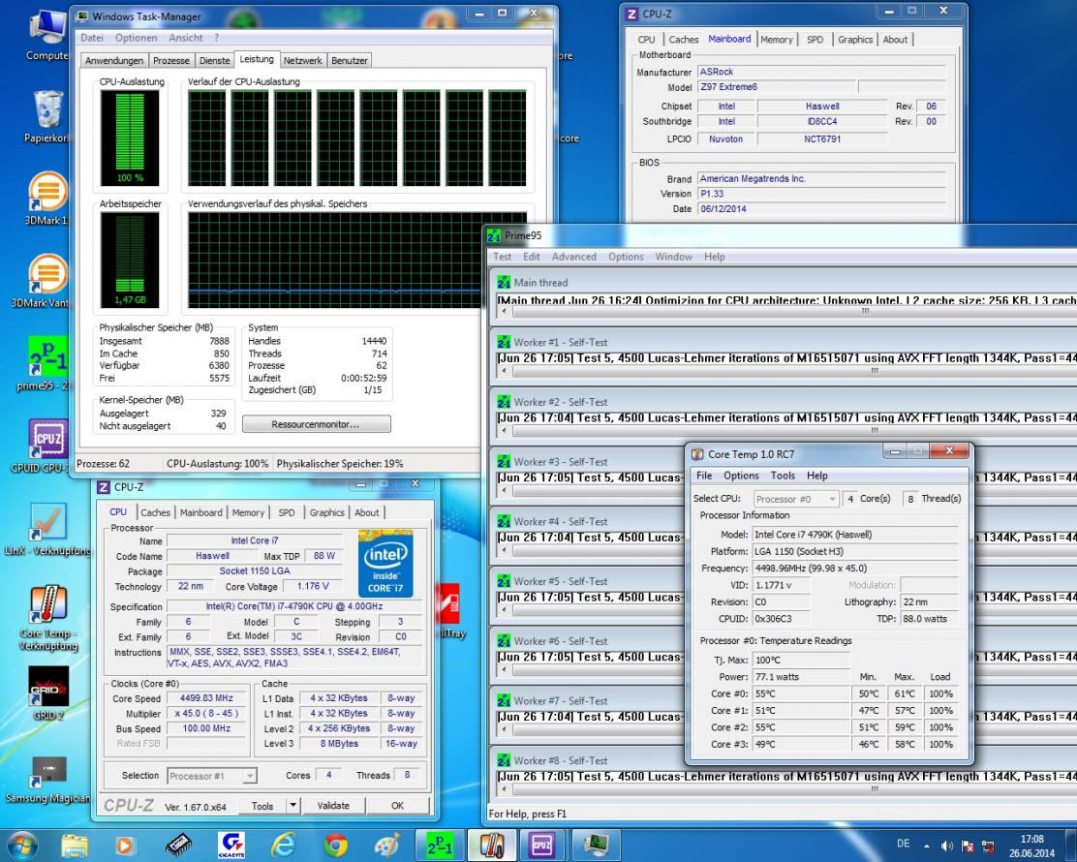This screenshot has height=862, width=1077.
Task: Open the Caches tab in the bottom CPU-Z window
Action: pos(155,512)
